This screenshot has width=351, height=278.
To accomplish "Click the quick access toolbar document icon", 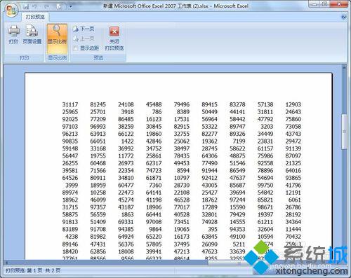I will [x=59, y=6].
